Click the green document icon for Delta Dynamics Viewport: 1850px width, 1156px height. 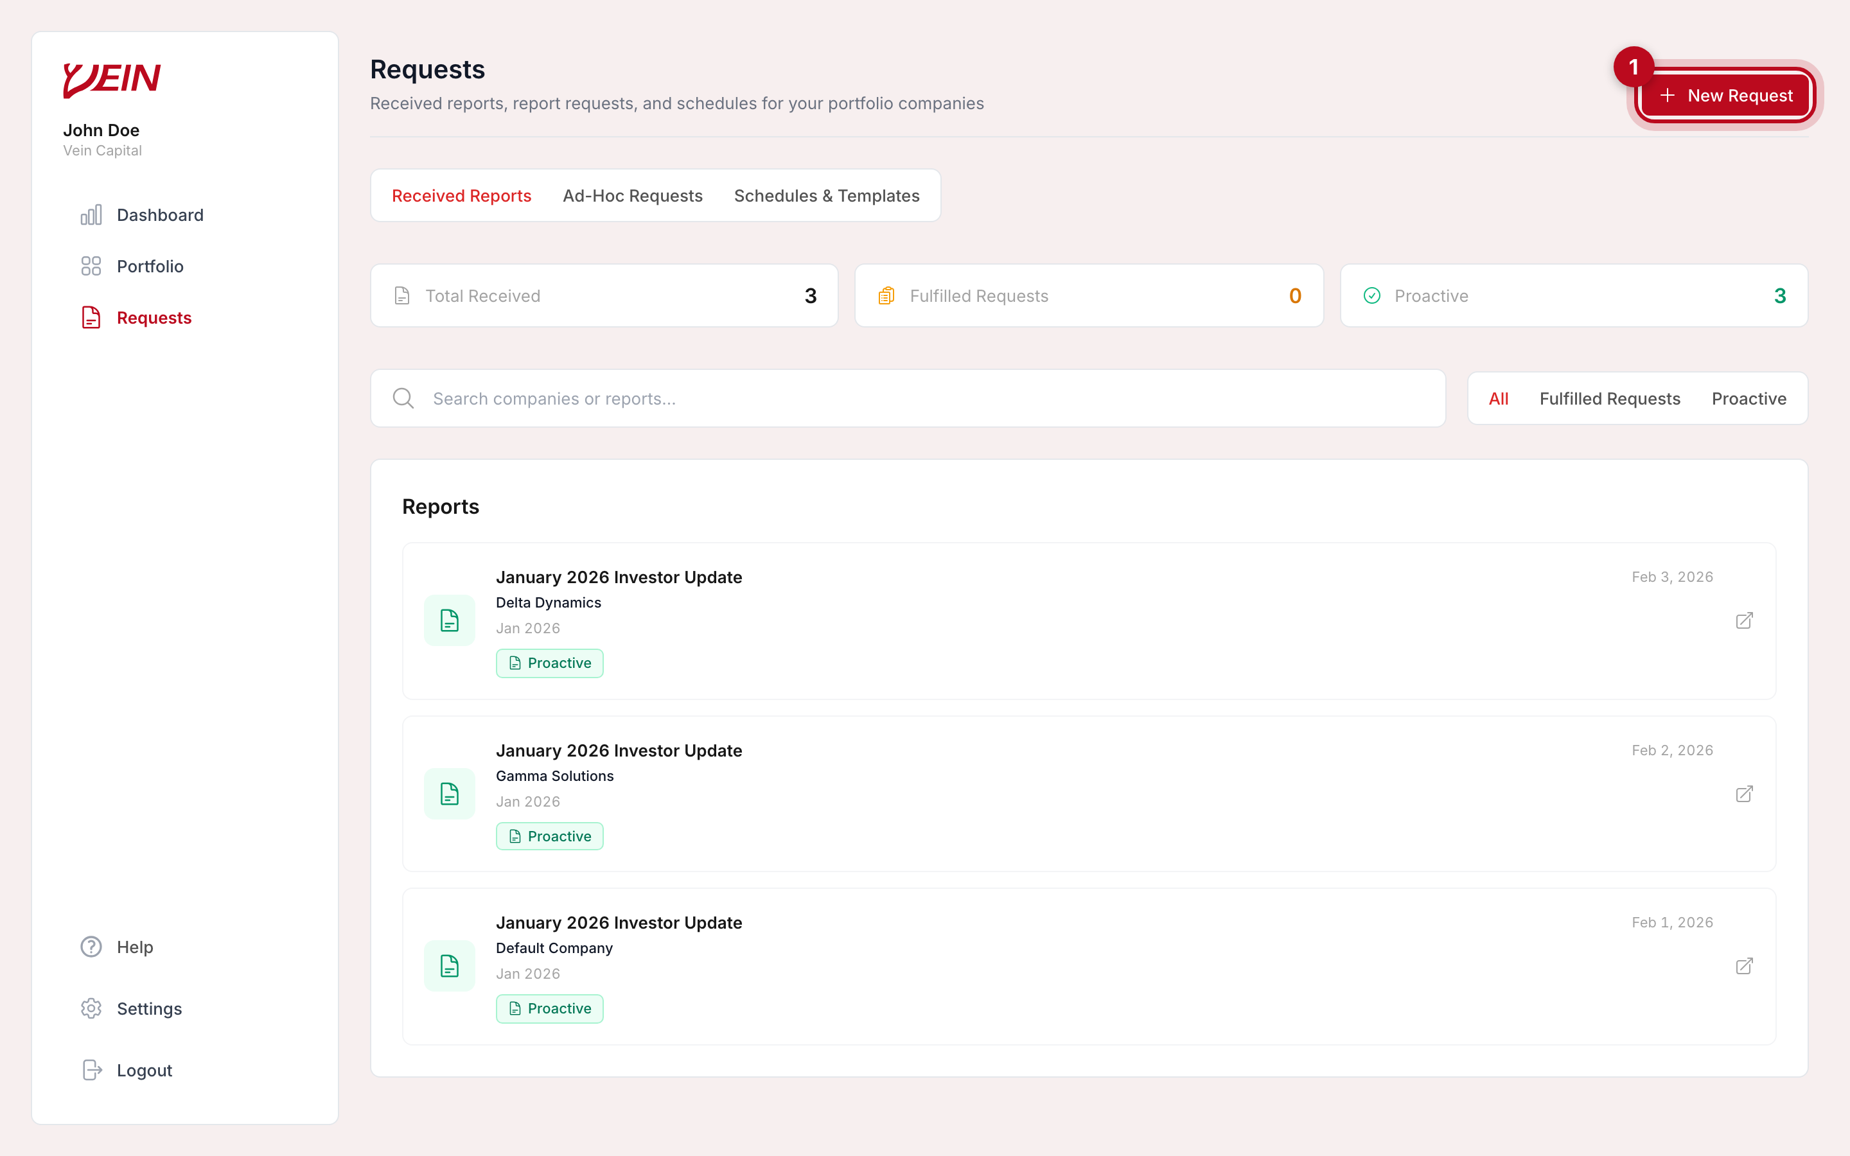[x=450, y=620]
